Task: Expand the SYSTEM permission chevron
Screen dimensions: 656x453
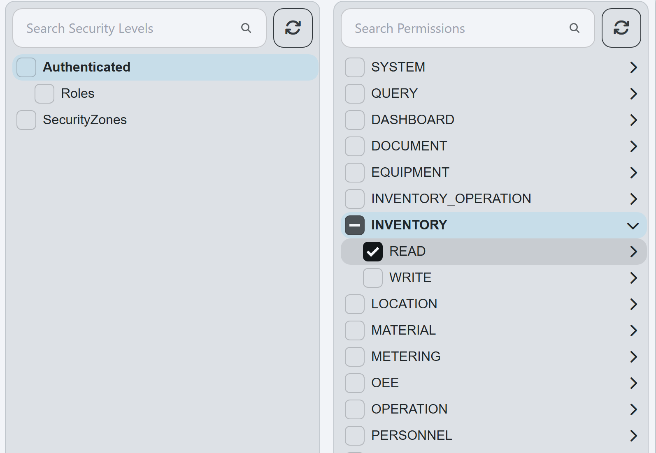Action: click(x=633, y=67)
